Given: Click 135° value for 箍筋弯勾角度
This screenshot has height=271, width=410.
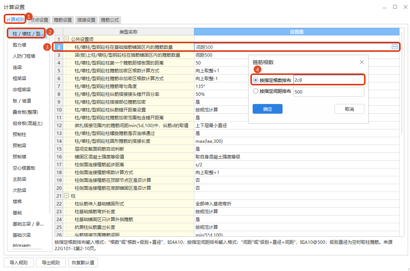Looking at the screenshot, I should [200, 86].
